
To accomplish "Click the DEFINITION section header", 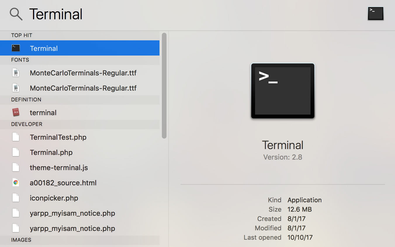I will 26,100.
